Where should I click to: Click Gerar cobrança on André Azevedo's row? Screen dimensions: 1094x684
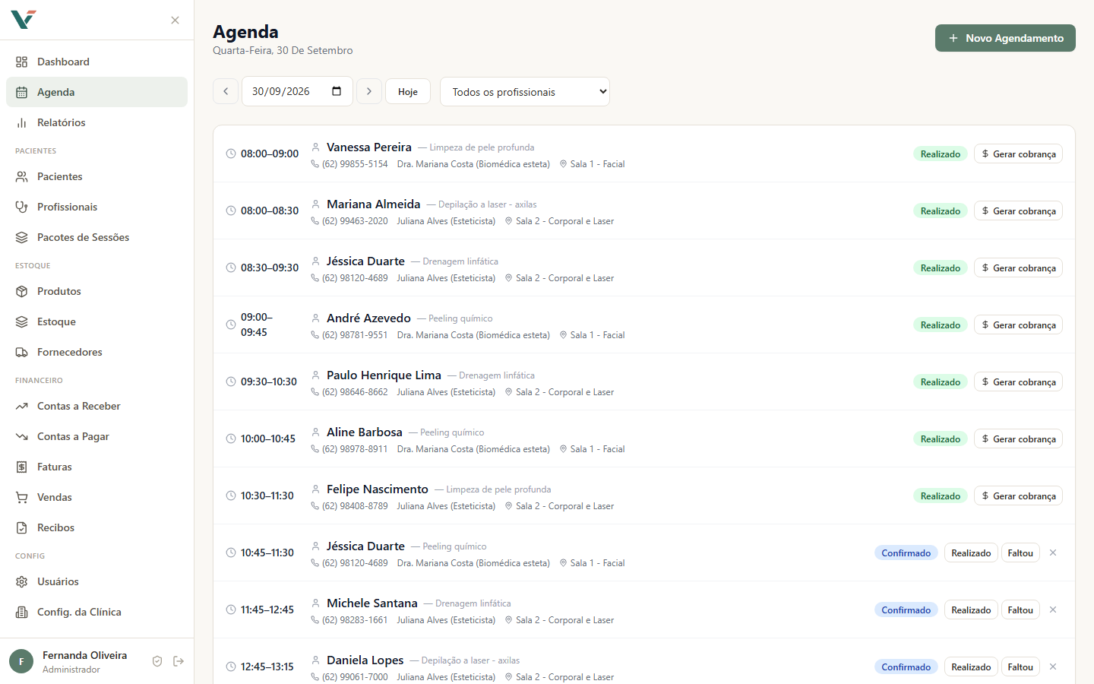coord(1018,325)
